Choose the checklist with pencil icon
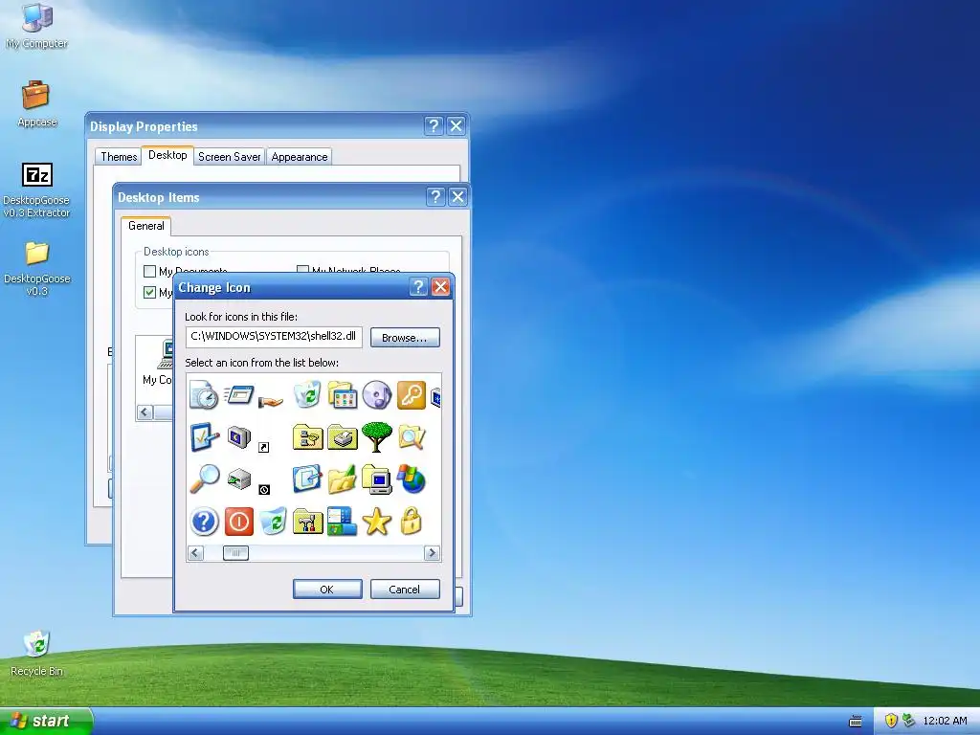980x735 pixels. point(205,437)
